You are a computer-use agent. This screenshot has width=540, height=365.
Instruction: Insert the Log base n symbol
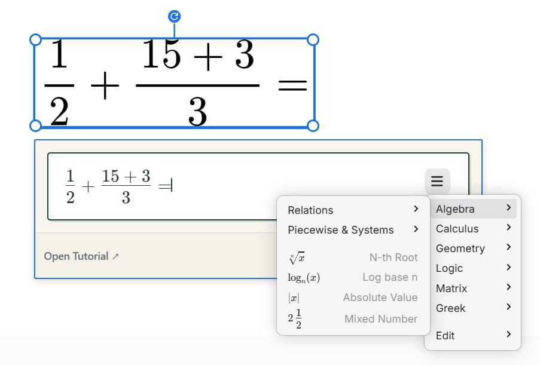[353, 278]
